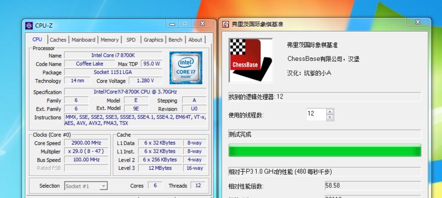Click the green benchmark progress bar
Image resolution: width=442 pixels, height=198 pixels.
coord(325,150)
